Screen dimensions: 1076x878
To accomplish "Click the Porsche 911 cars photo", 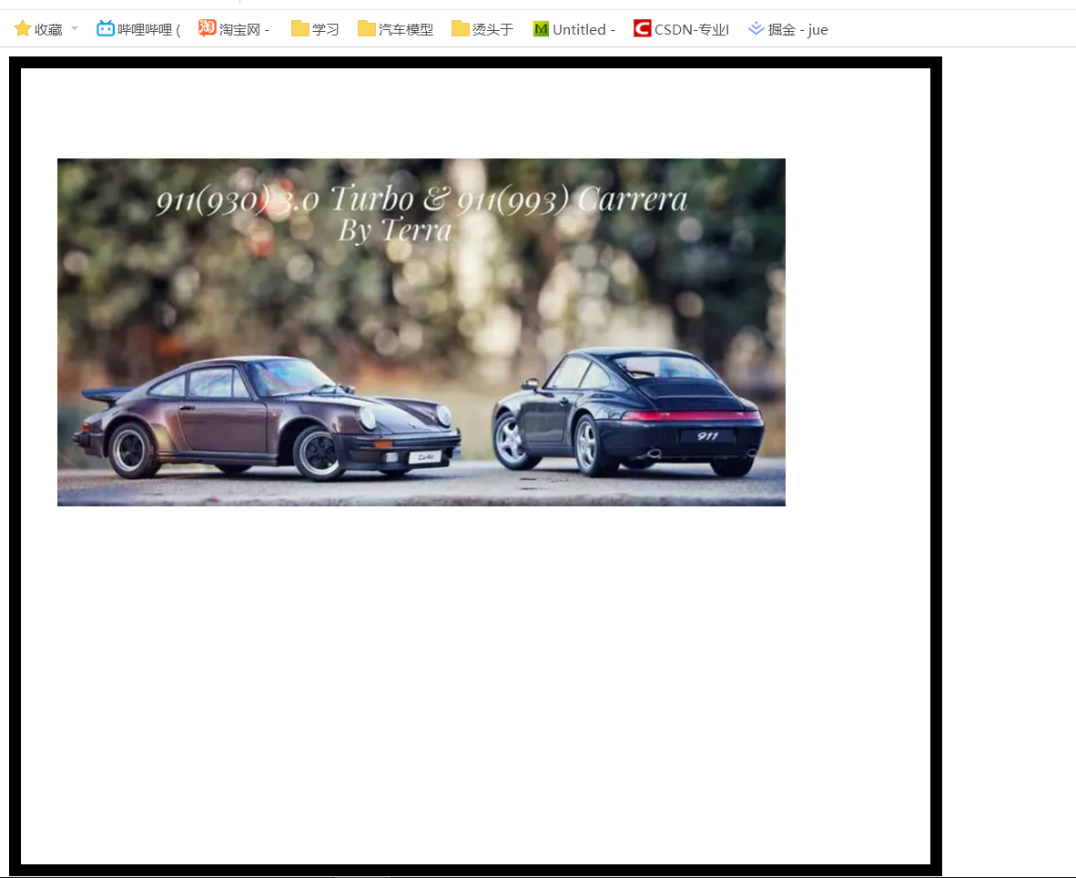I will point(421,332).
